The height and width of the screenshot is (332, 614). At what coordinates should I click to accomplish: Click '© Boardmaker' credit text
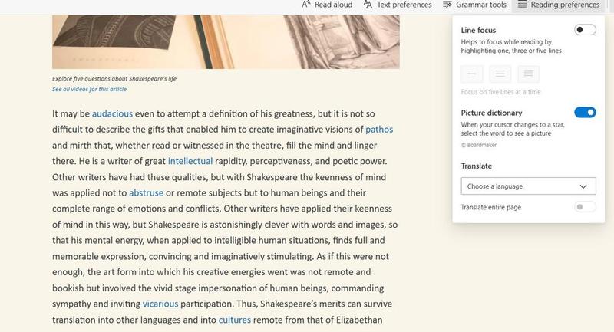point(478,145)
